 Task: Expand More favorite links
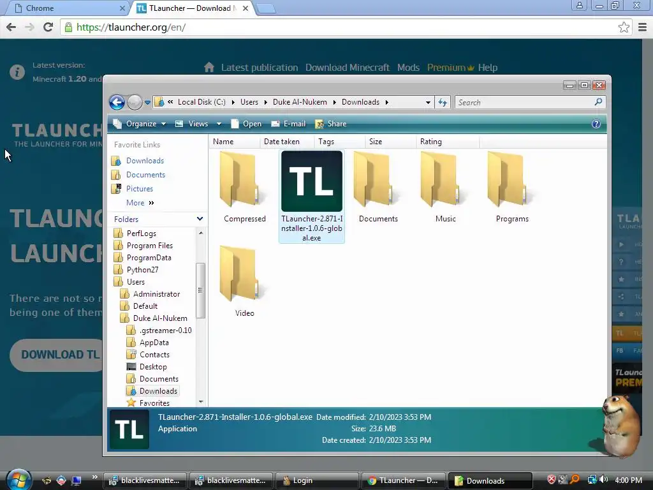click(x=140, y=203)
